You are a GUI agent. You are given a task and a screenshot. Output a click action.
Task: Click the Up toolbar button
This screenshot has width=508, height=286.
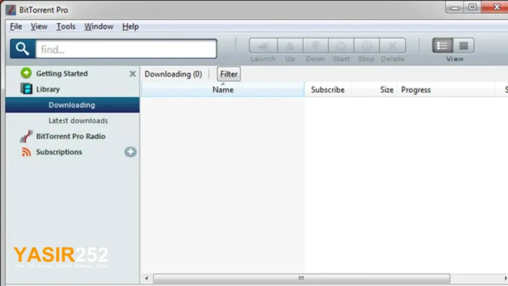290,46
